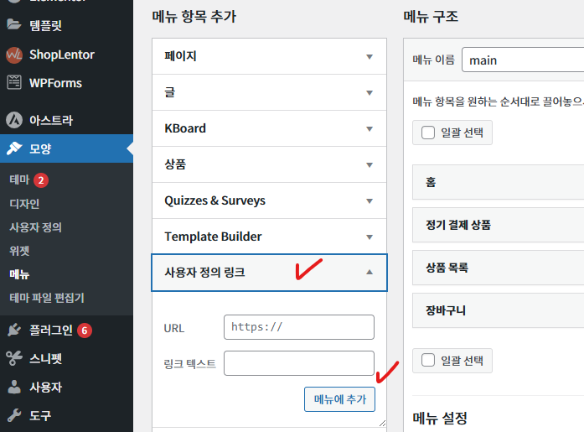Click the ShopLentor logo icon

[x=14, y=55]
